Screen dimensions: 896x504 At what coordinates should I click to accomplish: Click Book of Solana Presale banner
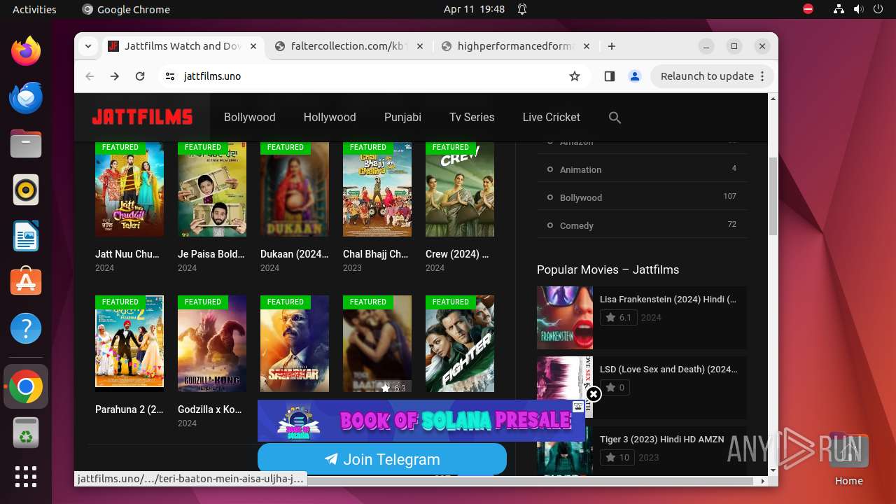tap(421, 421)
